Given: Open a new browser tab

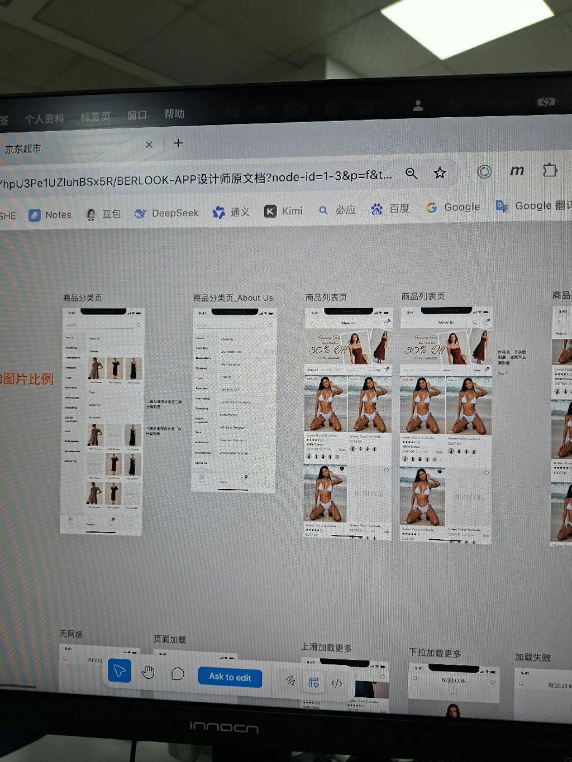Looking at the screenshot, I should point(178,143).
